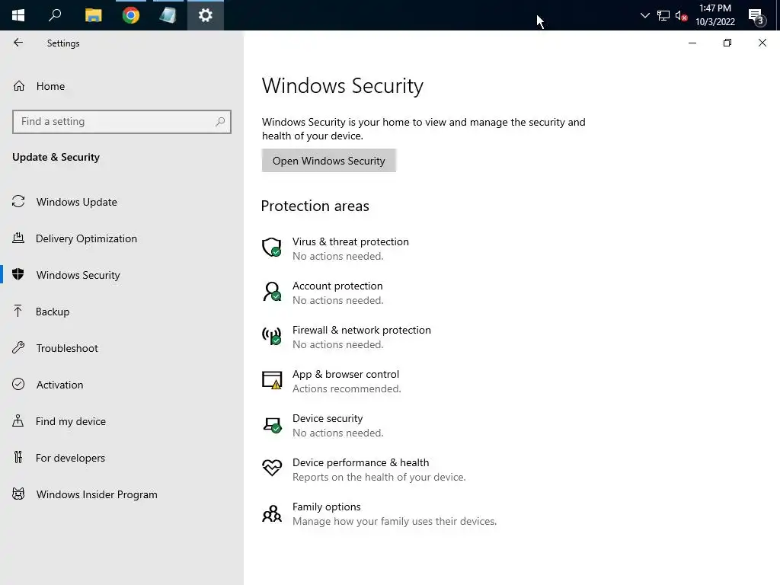Image resolution: width=780 pixels, height=585 pixels.
Task: Open taskbar search magnifier
Action: coord(55,15)
